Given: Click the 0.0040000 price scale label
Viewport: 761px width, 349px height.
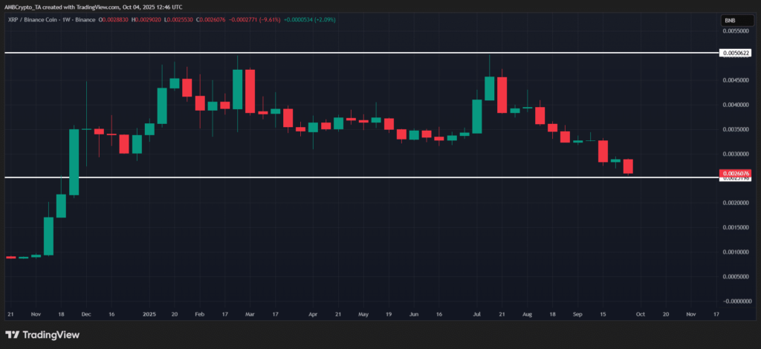Looking at the screenshot, I should click(735, 105).
